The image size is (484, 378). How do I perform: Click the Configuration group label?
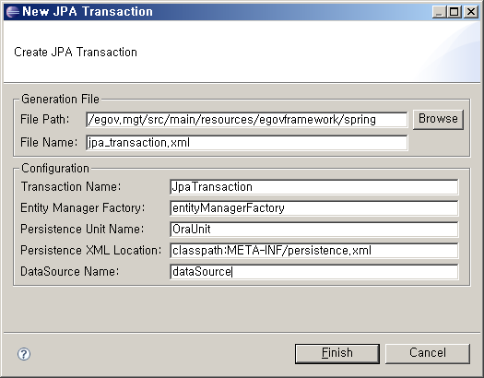click(55, 168)
